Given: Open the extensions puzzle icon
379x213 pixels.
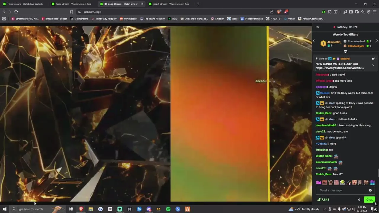Looking at the screenshot, I should (x=330, y=12).
